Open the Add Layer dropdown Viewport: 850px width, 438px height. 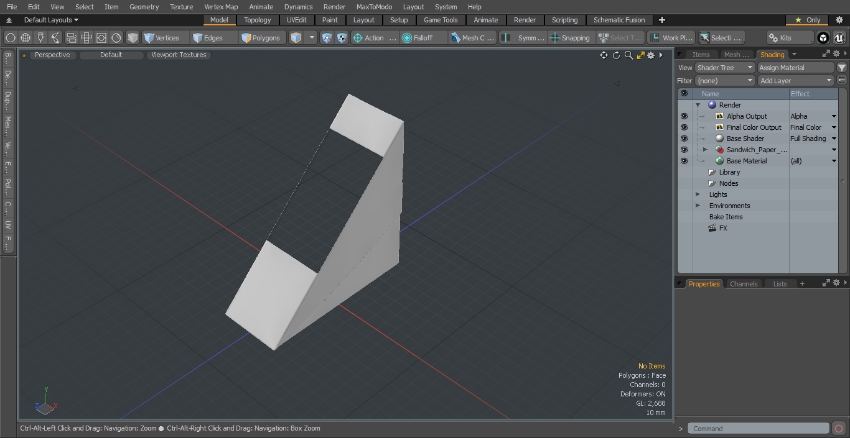pos(796,81)
